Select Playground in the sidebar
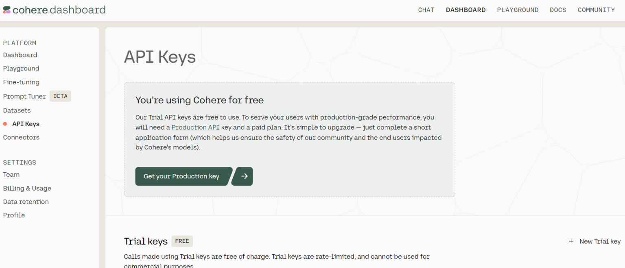 click(21, 68)
